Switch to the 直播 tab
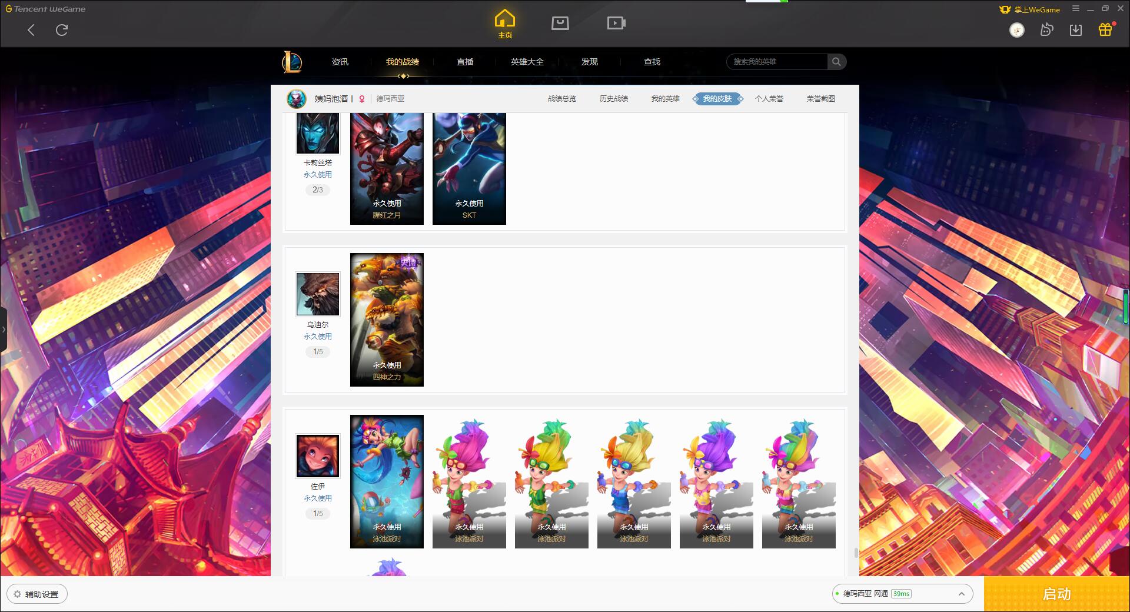Image resolution: width=1130 pixels, height=612 pixels. point(465,62)
